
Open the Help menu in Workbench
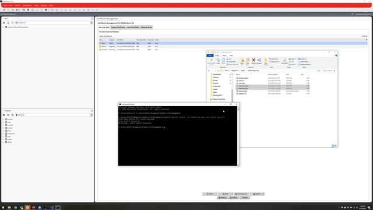click(51, 5)
